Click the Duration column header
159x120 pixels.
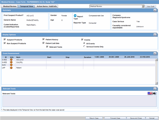88,57
